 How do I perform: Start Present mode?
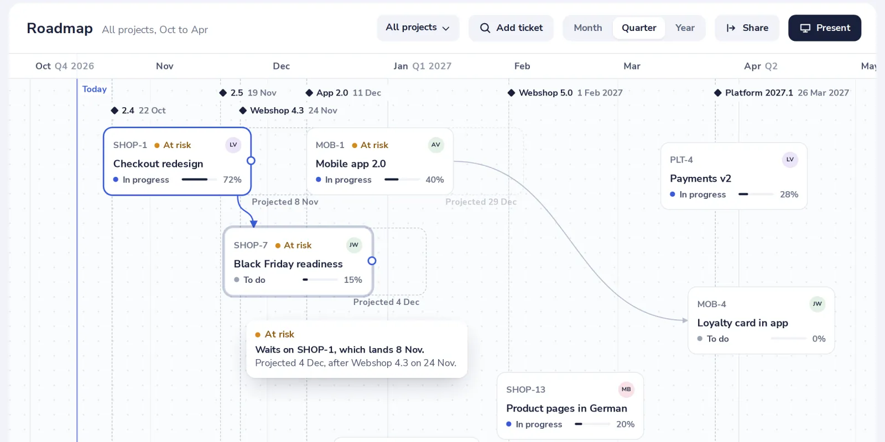[x=825, y=28]
